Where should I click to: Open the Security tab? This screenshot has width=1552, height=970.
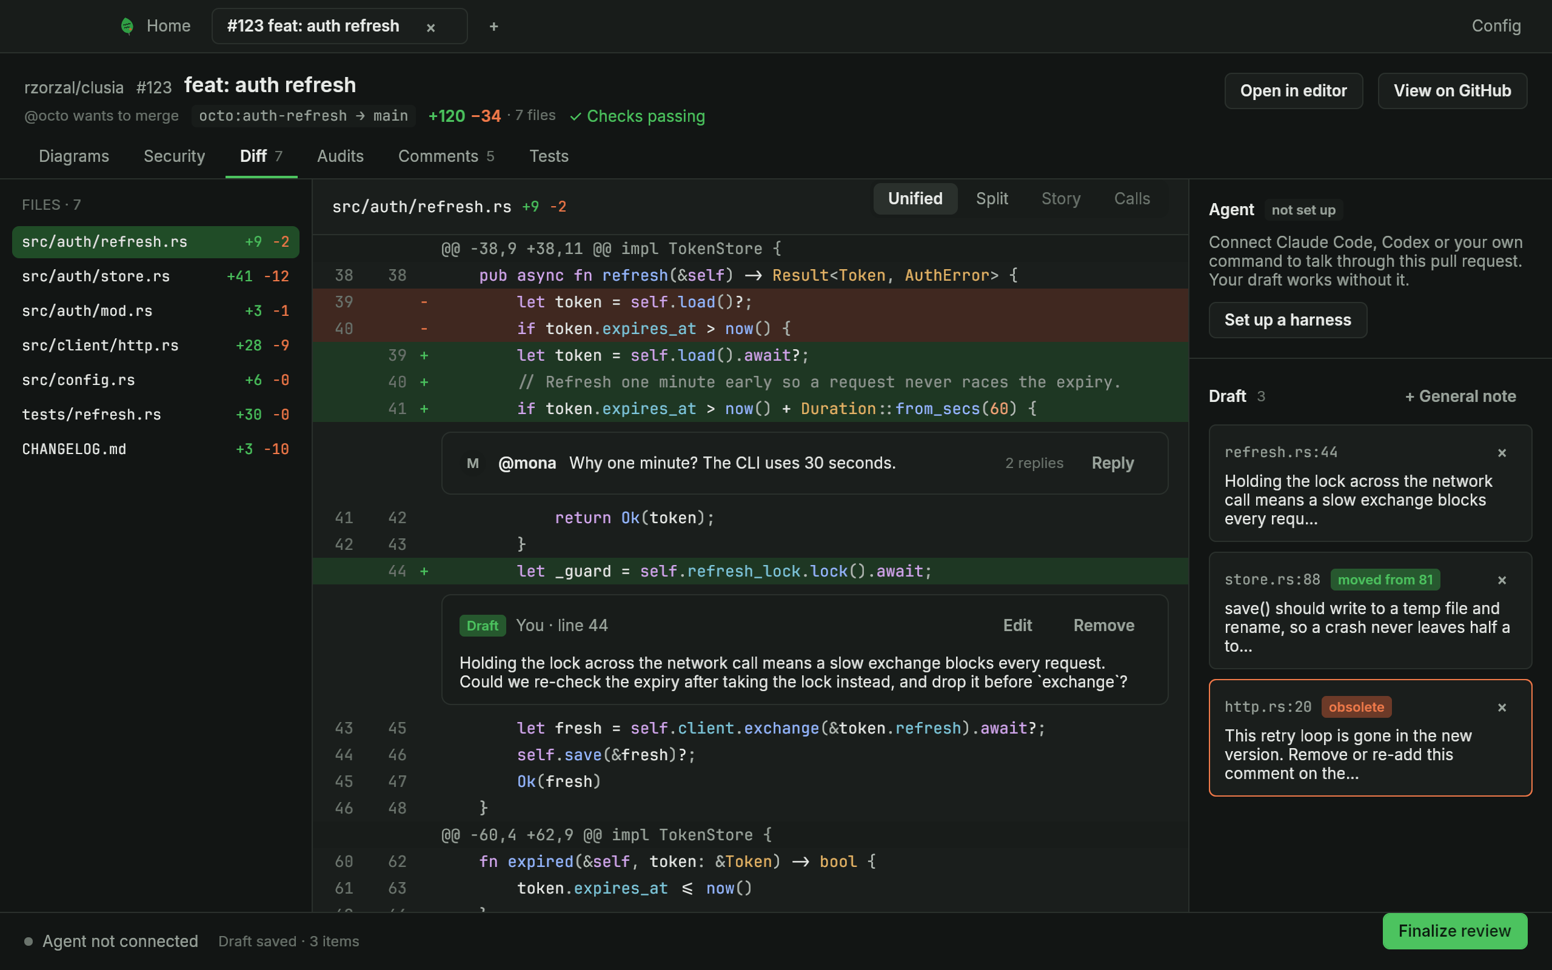click(175, 156)
